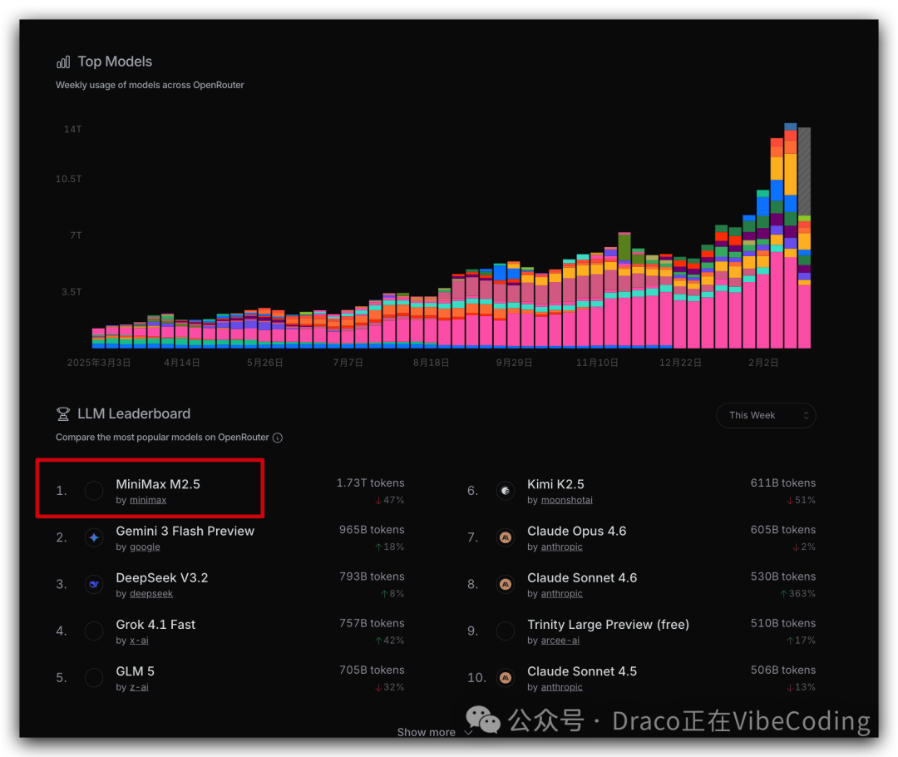
Task: Click the Top Models heading
Action: pos(115,62)
